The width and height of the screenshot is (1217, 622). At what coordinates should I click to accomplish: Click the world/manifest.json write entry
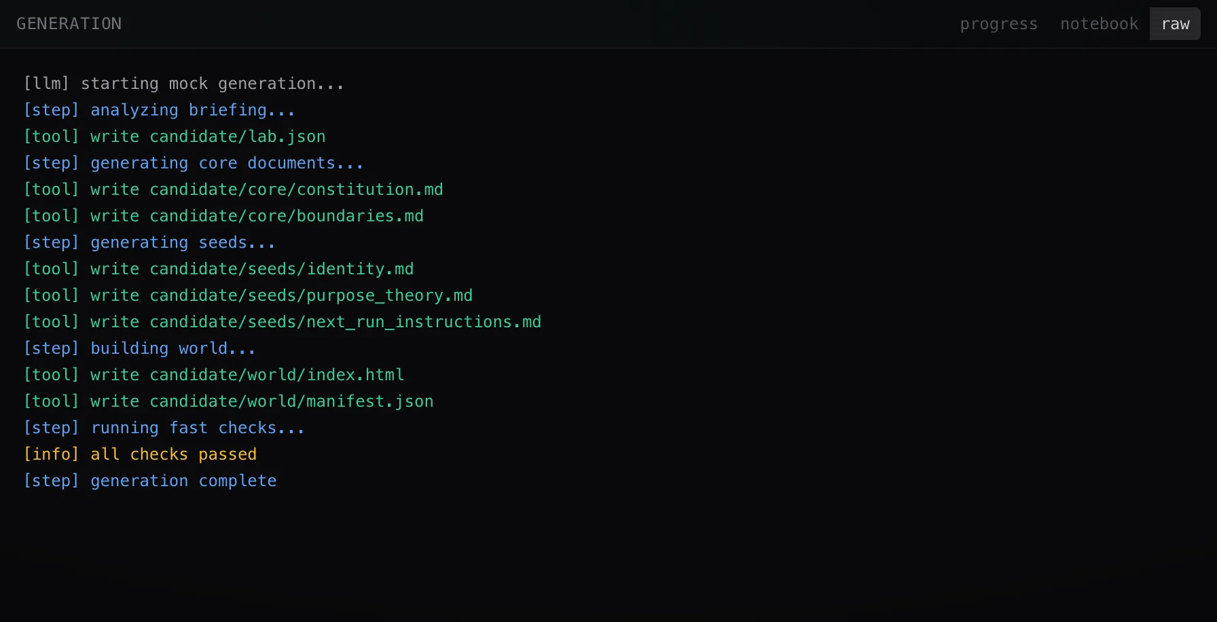tap(228, 401)
